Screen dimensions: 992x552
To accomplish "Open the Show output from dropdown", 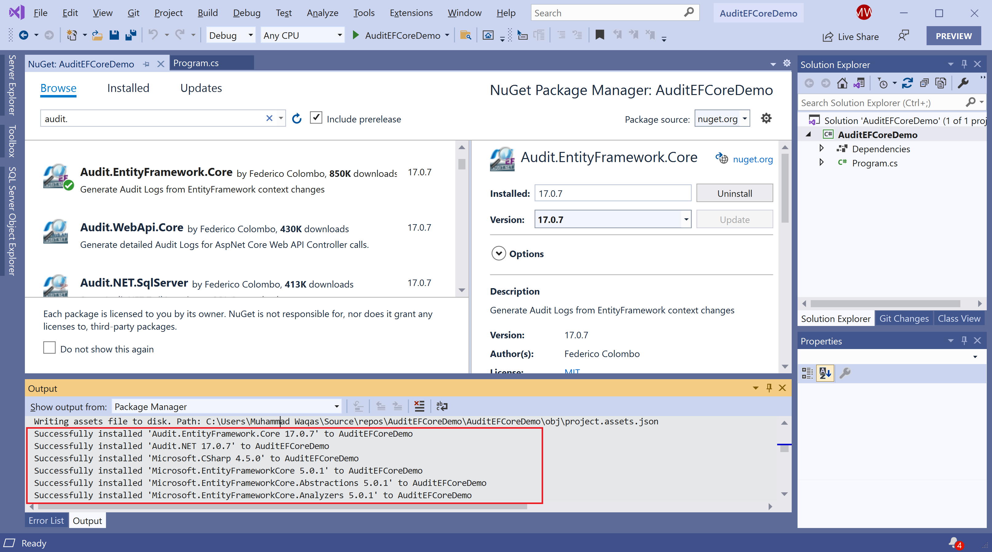I will click(x=336, y=406).
